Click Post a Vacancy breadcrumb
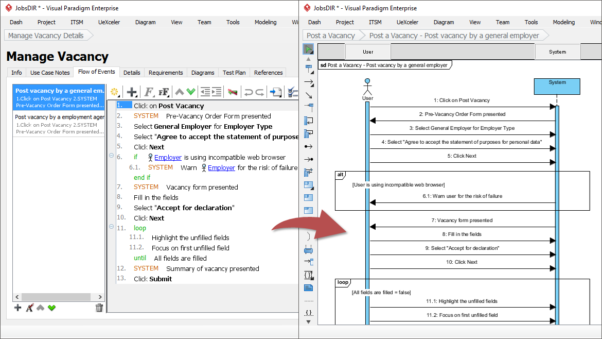 (330, 36)
